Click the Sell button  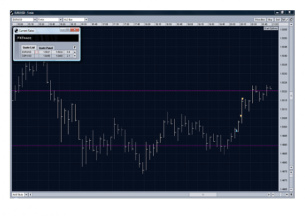[278, 20]
